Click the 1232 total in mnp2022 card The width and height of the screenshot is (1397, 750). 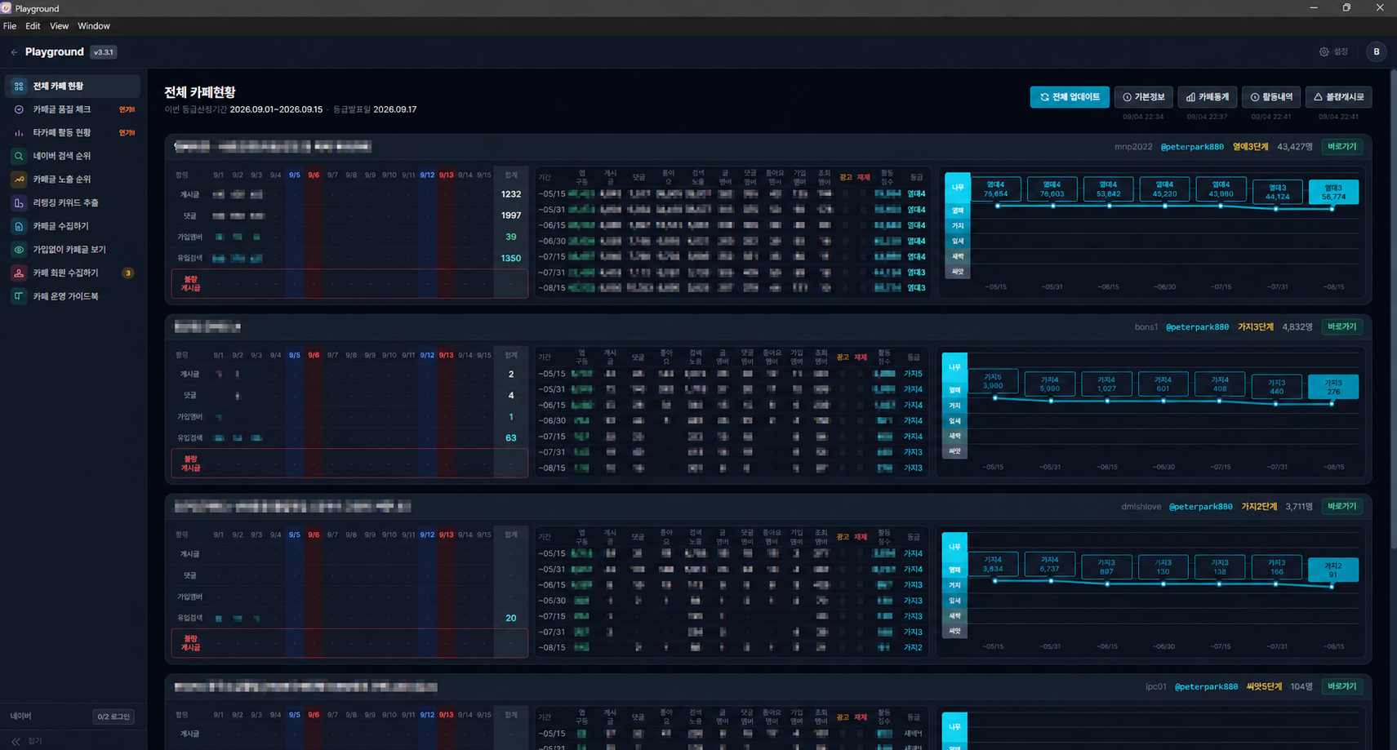[511, 194]
